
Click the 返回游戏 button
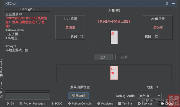(79, 96)
